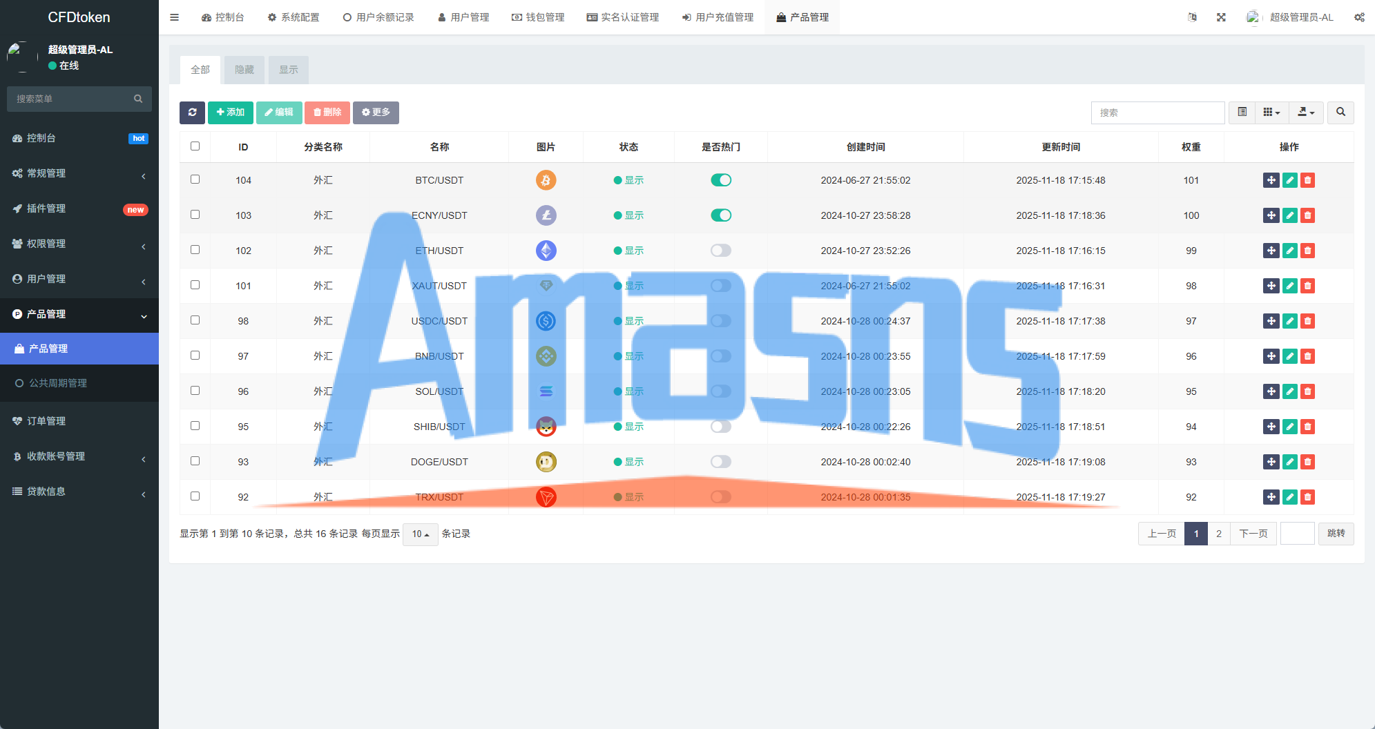Click edit pencil for DOGE/USDT row

1289,462
